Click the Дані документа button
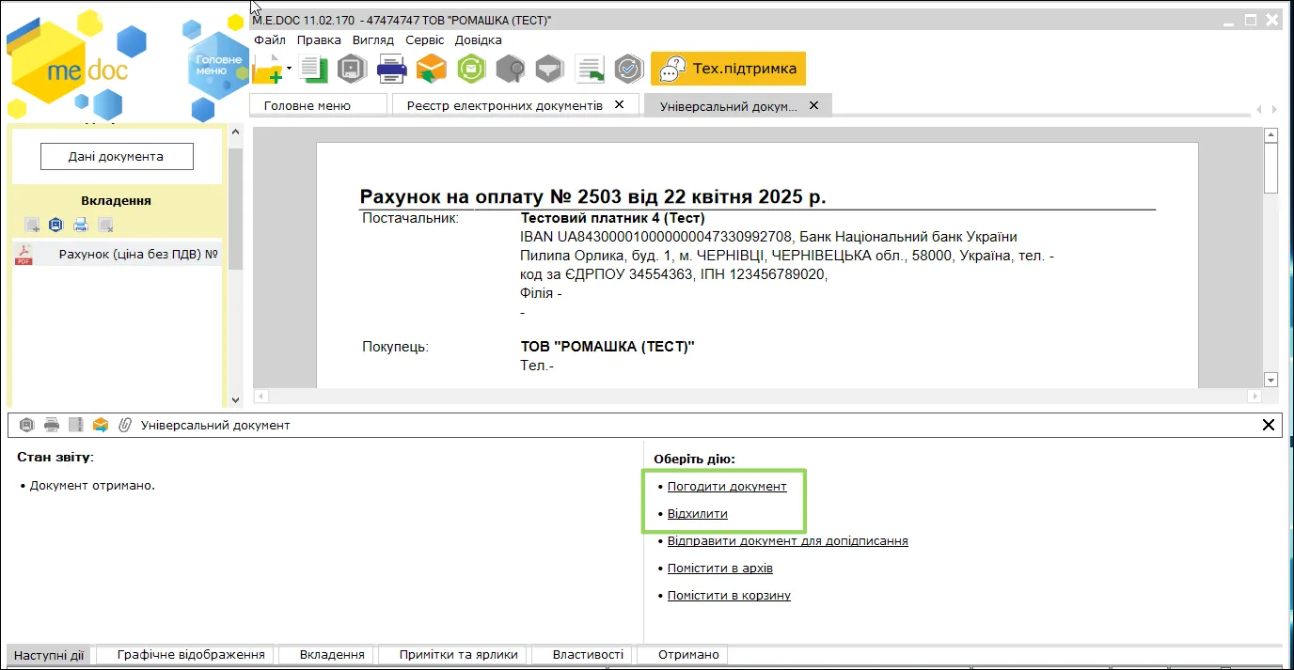The width and height of the screenshot is (1294, 670). coord(117,157)
